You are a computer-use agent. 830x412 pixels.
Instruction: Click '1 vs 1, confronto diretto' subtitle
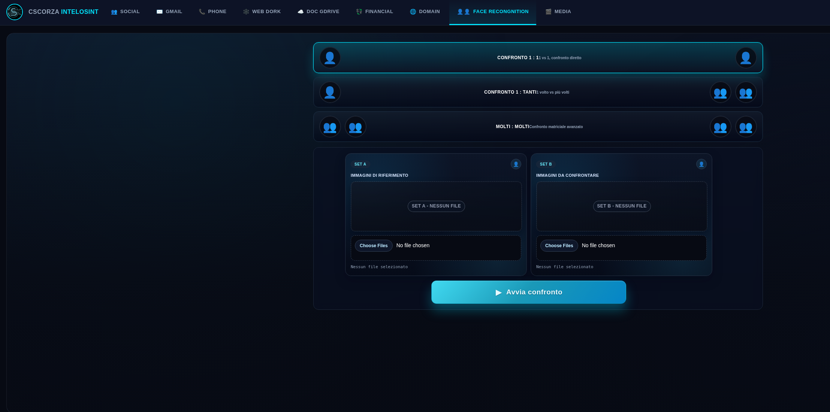[x=560, y=58]
